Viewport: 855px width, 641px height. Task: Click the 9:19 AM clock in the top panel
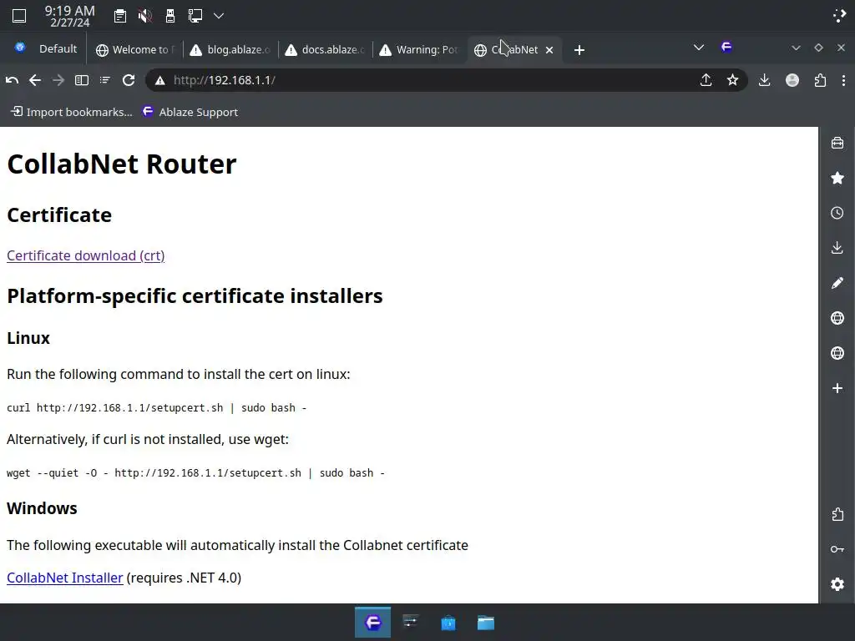coord(70,16)
